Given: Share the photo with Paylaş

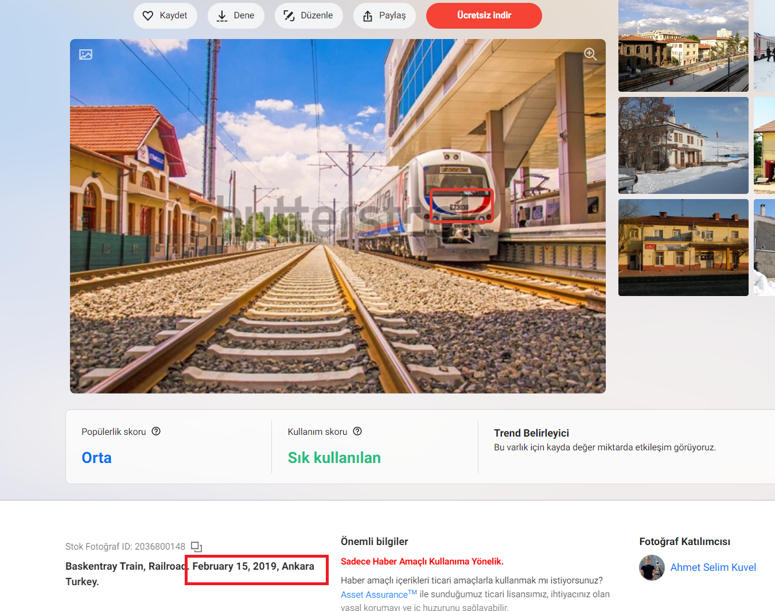Looking at the screenshot, I should click(x=384, y=15).
